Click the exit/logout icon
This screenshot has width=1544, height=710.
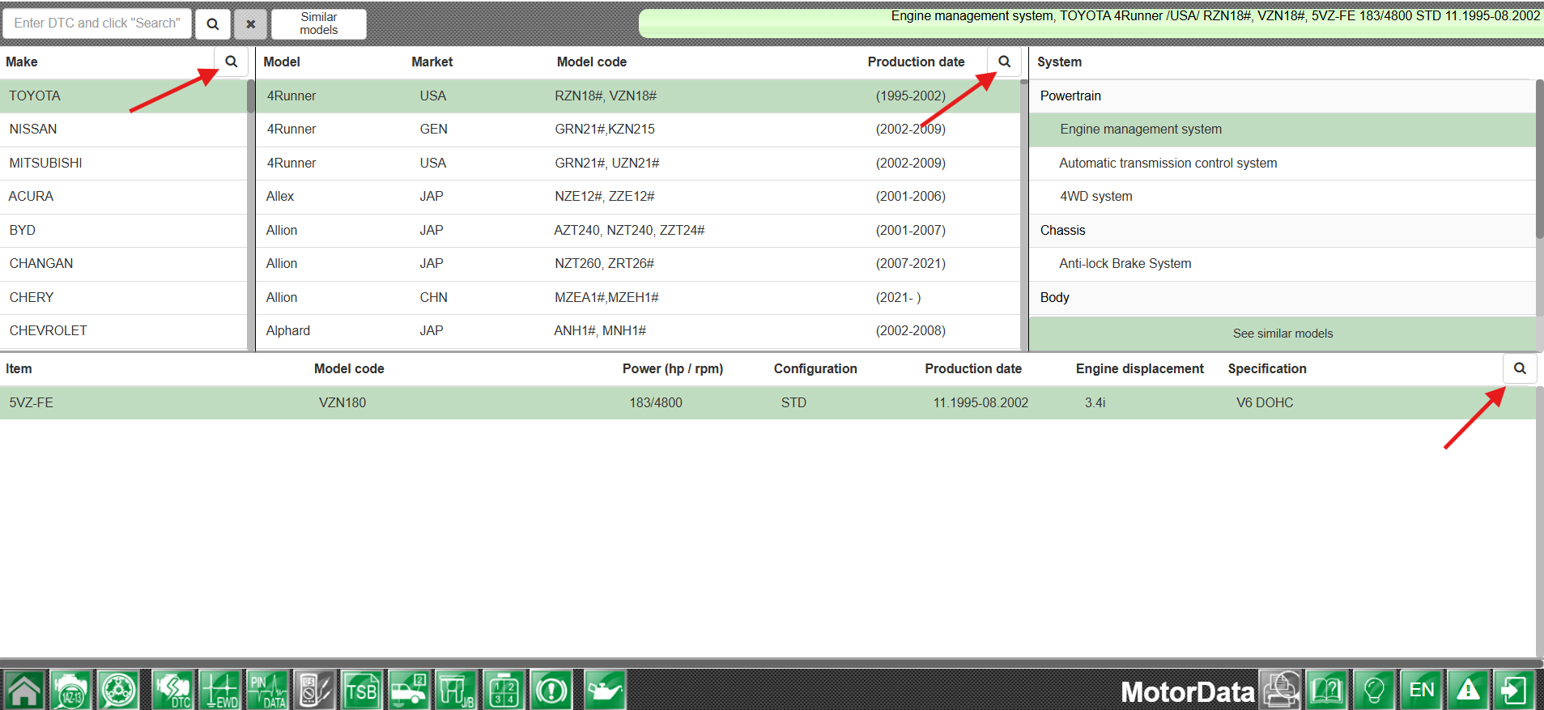point(1514,691)
